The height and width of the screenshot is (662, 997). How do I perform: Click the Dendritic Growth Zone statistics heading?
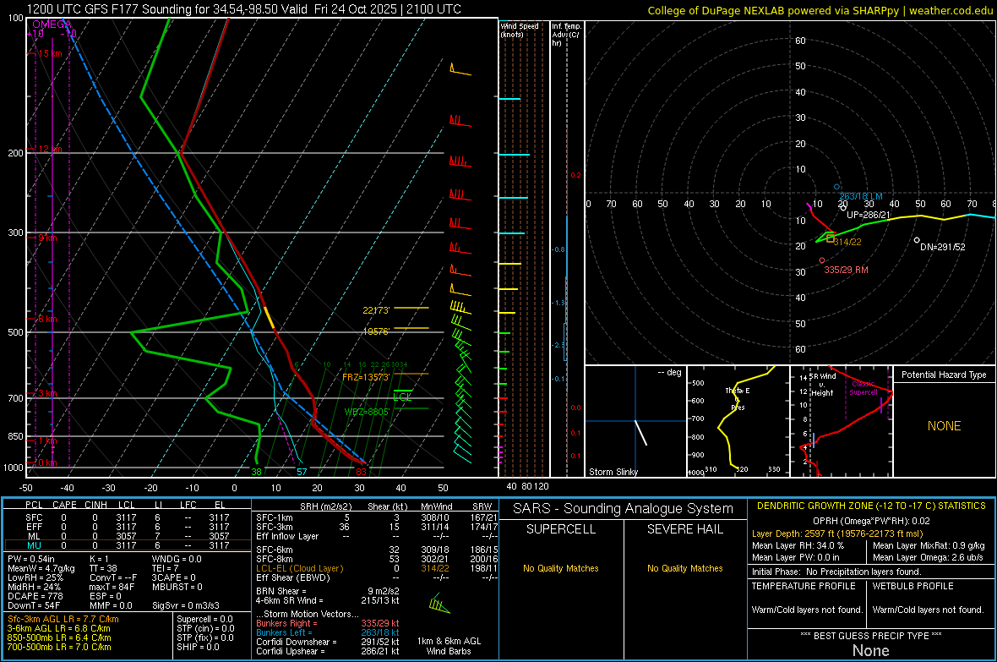pos(871,506)
